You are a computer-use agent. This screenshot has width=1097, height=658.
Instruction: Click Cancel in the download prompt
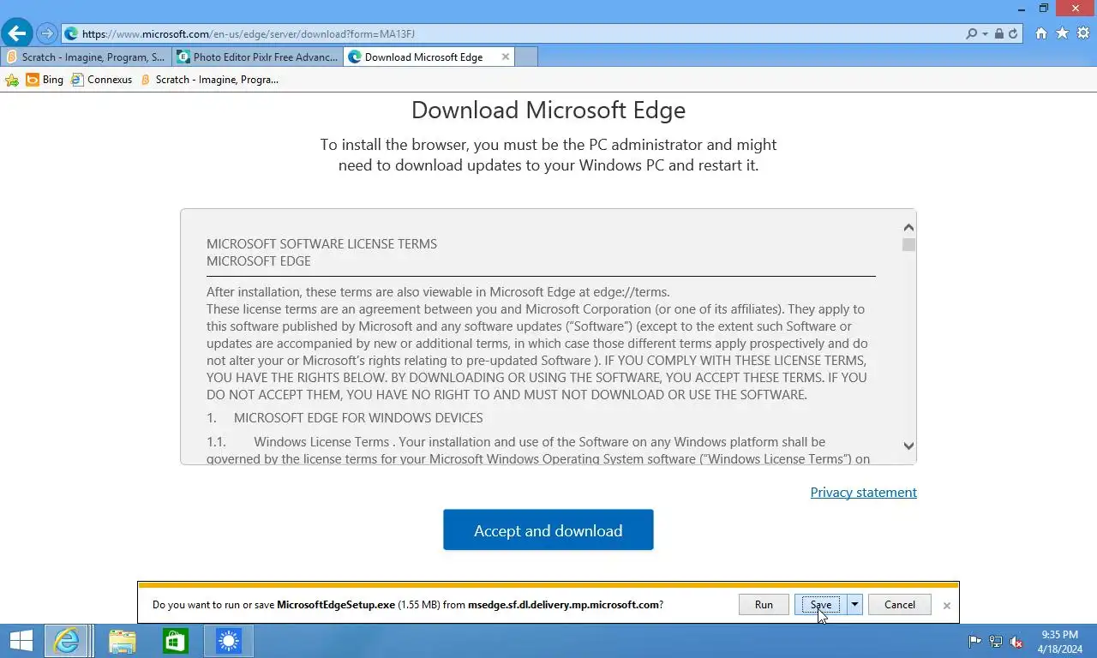[900, 605]
